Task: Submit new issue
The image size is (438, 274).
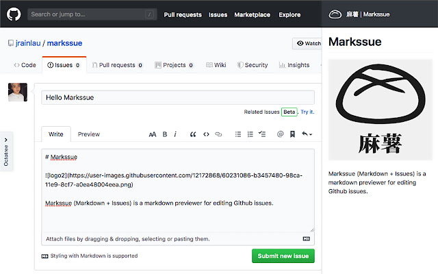Action: (x=283, y=256)
